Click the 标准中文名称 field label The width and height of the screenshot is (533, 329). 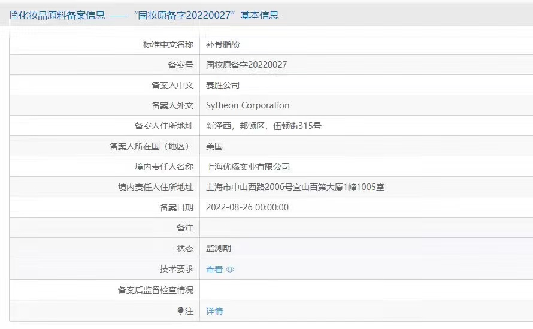tap(168, 44)
